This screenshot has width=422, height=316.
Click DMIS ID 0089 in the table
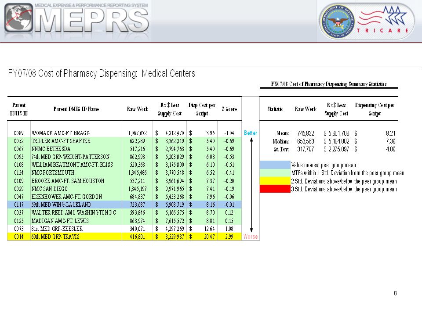point(19,133)
